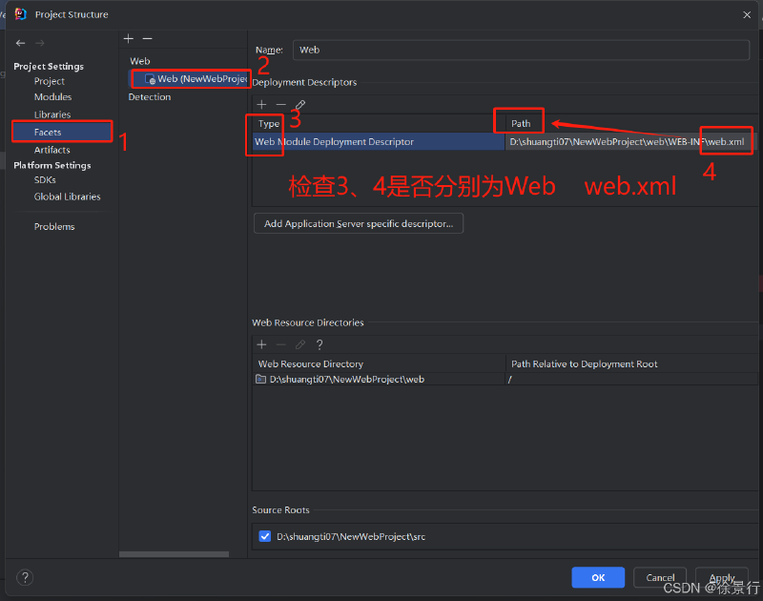
Task: Open web resource directories help question mark
Action: click(320, 344)
